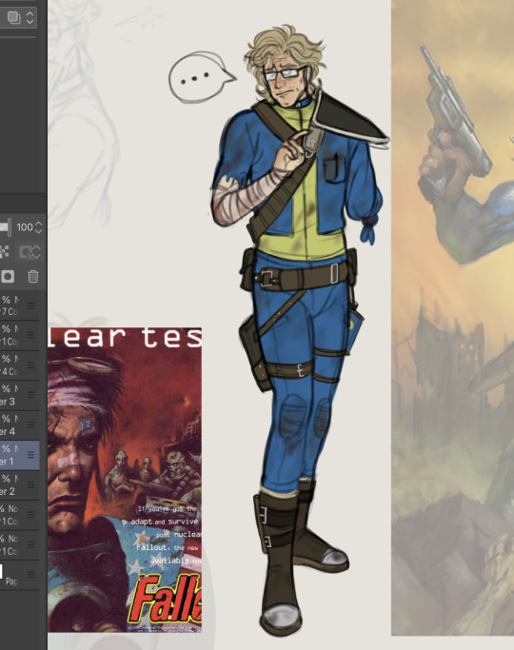Select the layer named 'er 3'
Viewport: 514px width, 650px height.
click(x=19, y=395)
